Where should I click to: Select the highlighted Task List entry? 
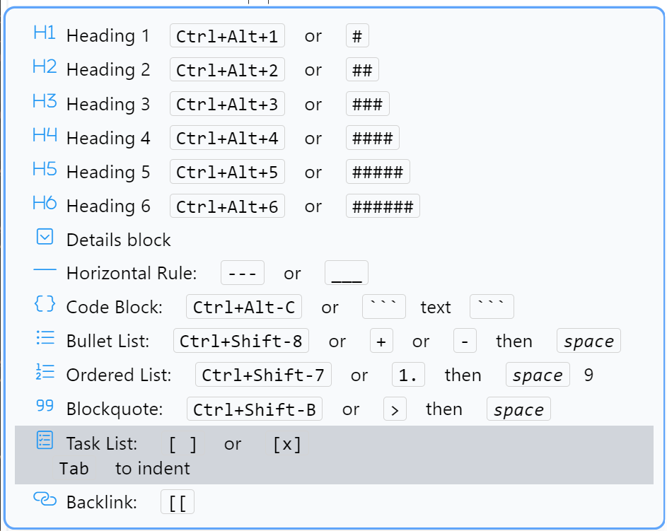click(x=334, y=455)
